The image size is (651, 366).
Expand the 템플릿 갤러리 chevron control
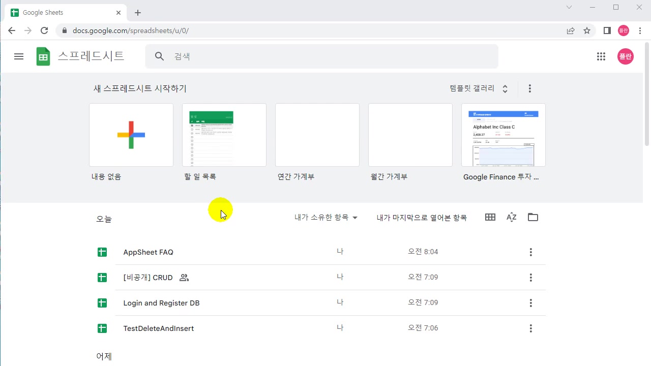[505, 88]
